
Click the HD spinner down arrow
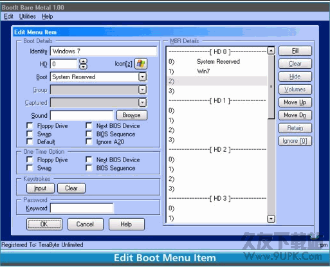(83, 67)
